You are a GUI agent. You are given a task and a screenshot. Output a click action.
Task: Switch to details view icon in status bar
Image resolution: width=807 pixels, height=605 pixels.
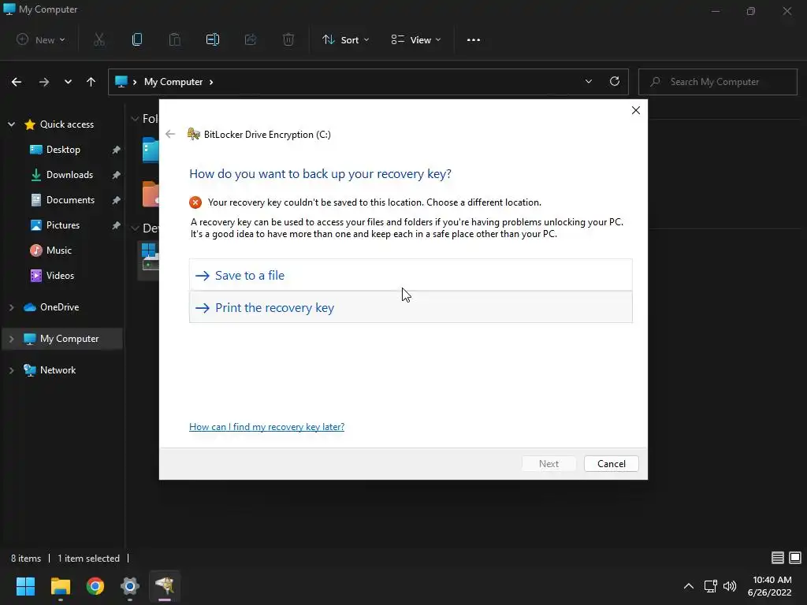tap(778, 558)
